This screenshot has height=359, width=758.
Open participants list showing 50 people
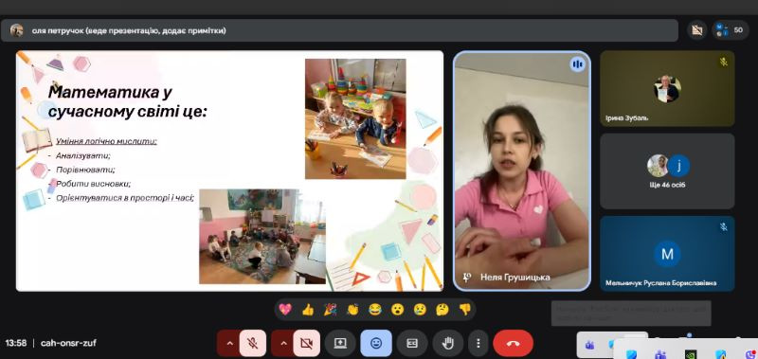(x=730, y=30)
